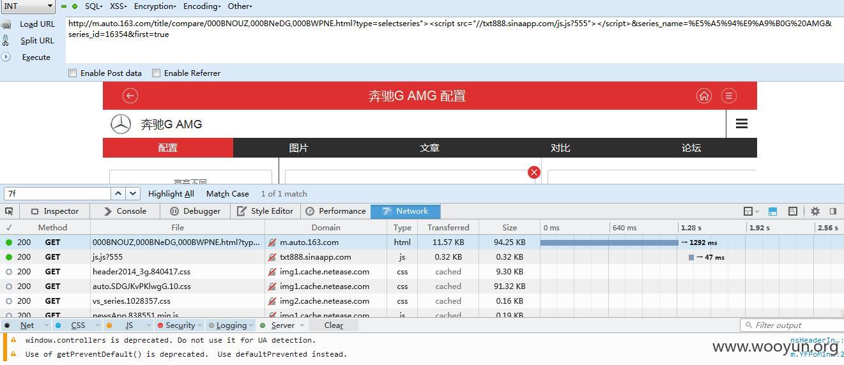Open the 论坛 page tab
This screenshot has height=365, width=844.
pos(691,148)
